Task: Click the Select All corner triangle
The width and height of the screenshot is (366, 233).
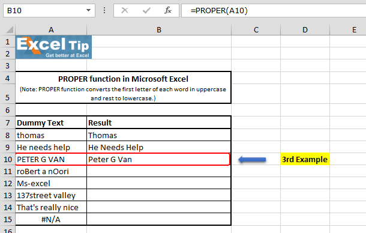Action: click(x=10, y=29)
